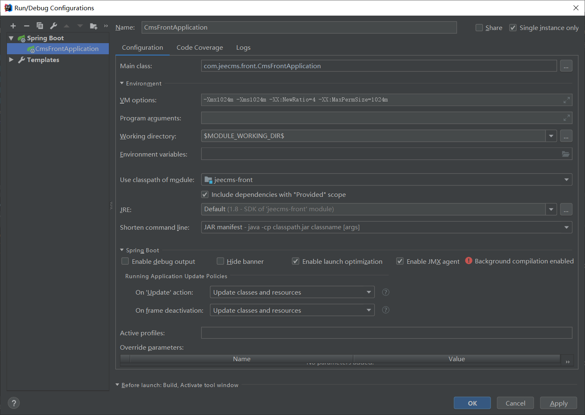Image resolution: width=585 pixels, height=415 pixels.
Task: Click the Apply button
Action: [x=558, y=403]
